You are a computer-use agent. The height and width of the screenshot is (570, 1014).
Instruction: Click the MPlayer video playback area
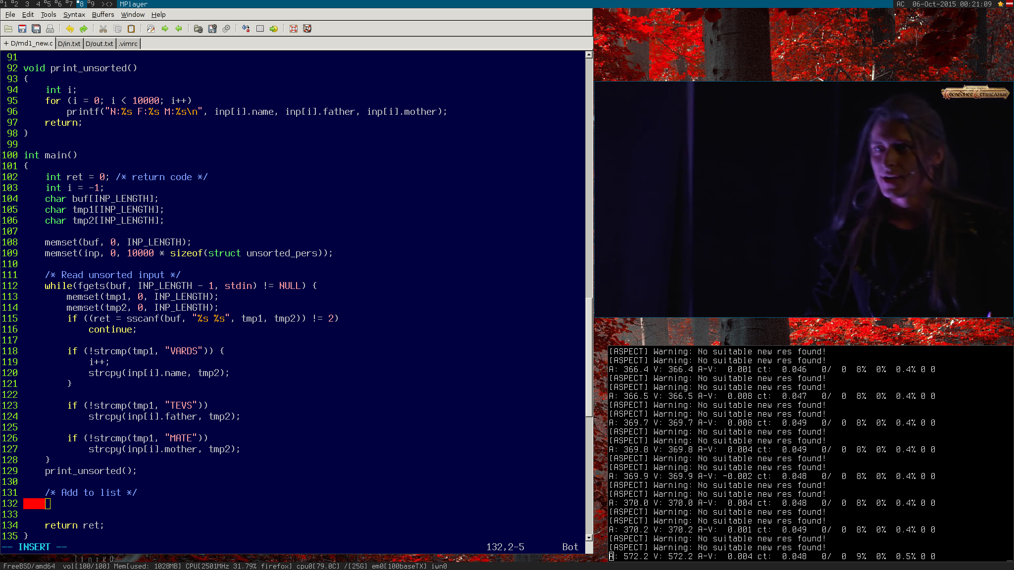804,199
